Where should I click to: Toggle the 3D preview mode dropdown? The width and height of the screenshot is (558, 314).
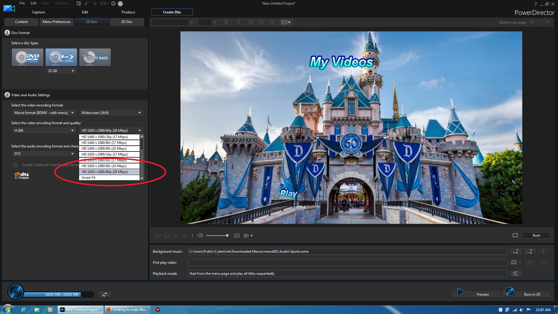248,236
